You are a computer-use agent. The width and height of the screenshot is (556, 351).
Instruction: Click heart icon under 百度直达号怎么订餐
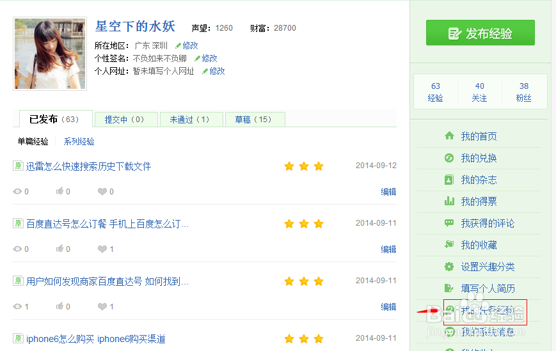point(102,249)
